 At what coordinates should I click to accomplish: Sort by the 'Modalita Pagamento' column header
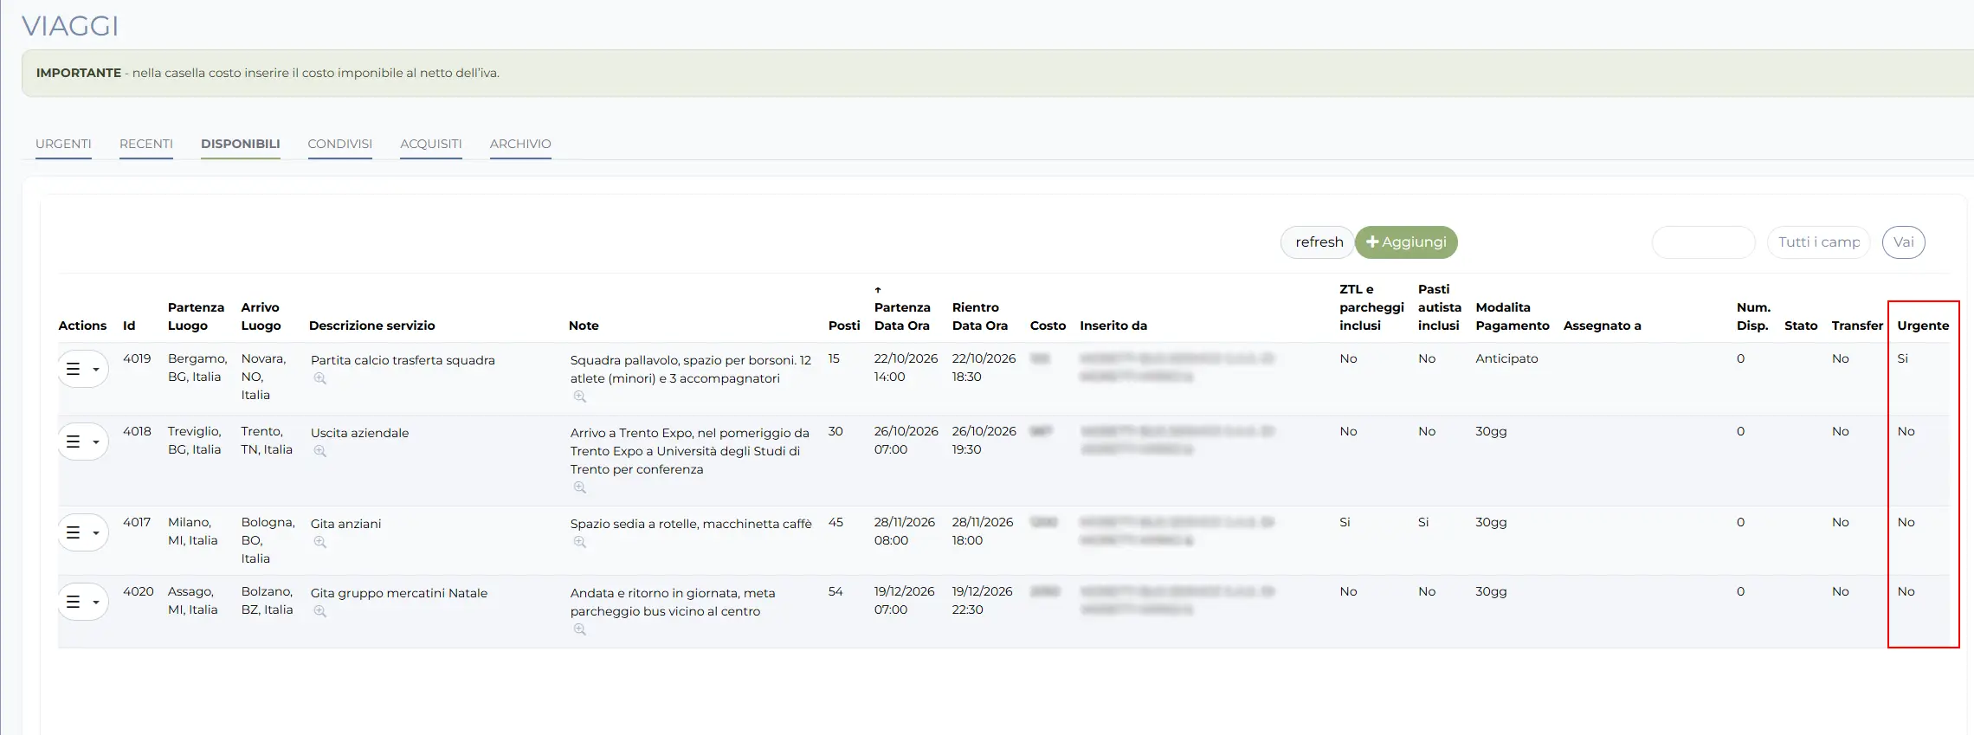[1513, 316]
